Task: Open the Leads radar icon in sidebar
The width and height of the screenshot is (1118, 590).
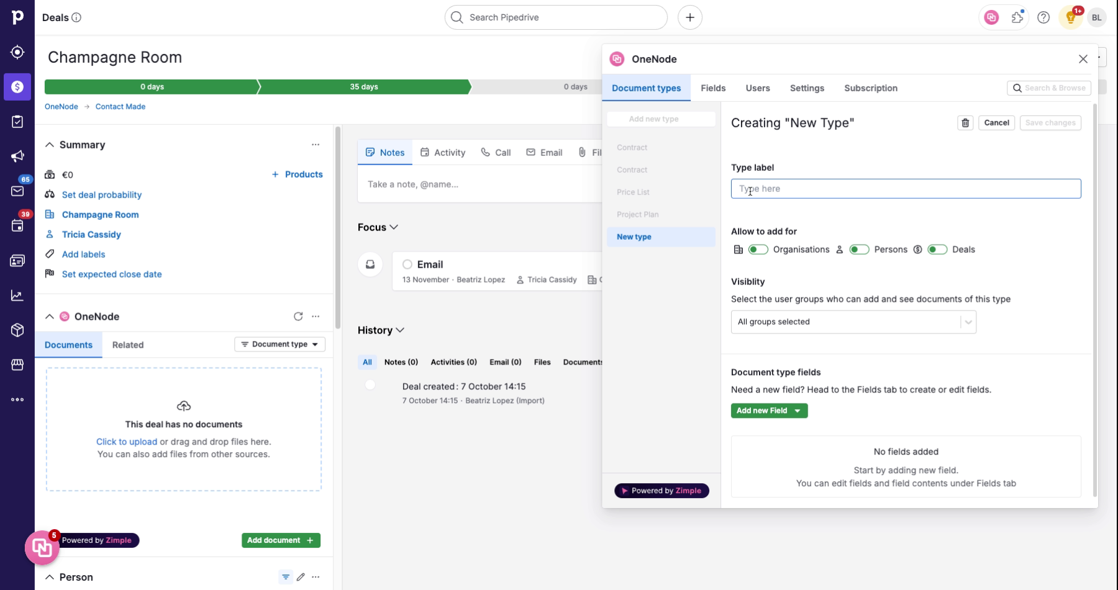Action: click(17, 52)
